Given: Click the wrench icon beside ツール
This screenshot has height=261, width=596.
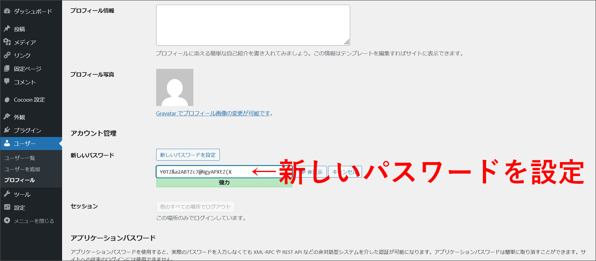Looking at the screenshot, I should [x=7, y=194].
